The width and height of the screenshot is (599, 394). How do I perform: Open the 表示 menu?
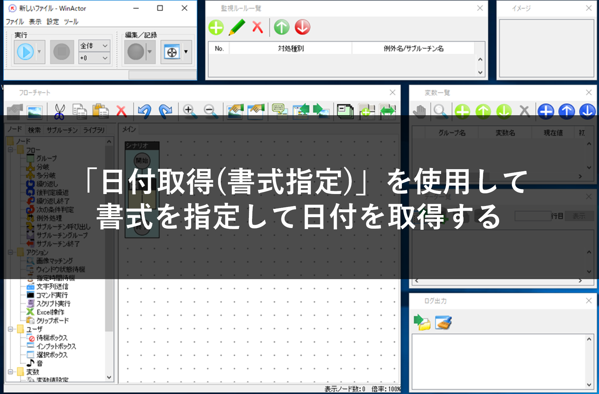35,22
